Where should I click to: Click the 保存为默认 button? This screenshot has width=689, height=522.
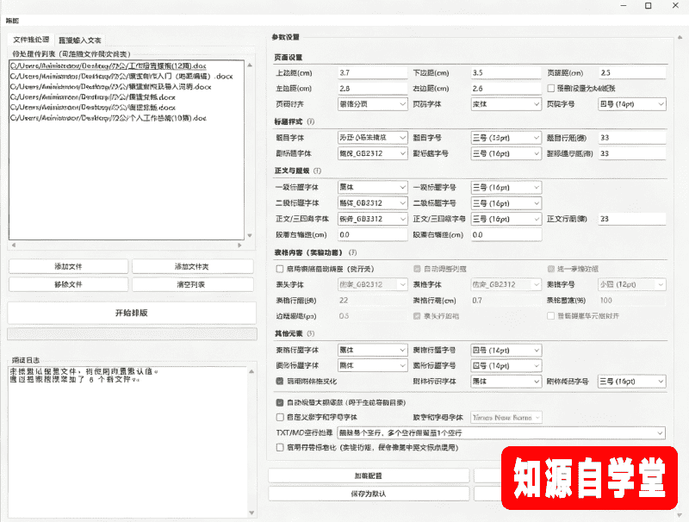[x=369, y=494]
